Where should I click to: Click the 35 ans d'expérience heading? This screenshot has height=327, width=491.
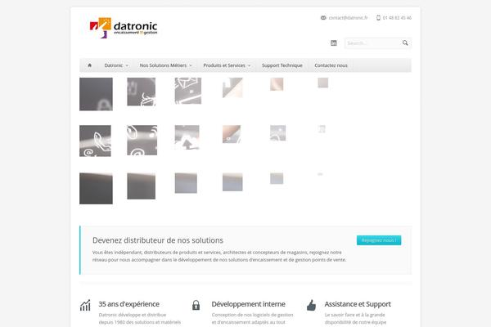129,304
